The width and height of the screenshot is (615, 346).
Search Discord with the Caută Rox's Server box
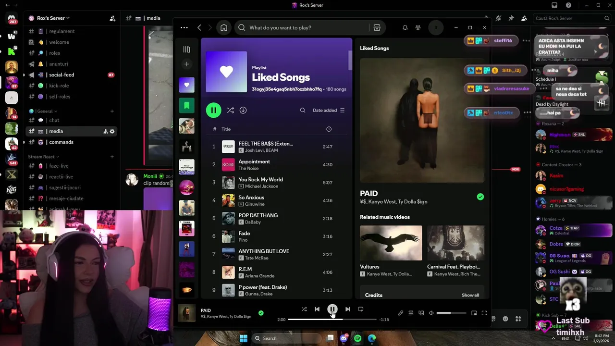[572, 18]
